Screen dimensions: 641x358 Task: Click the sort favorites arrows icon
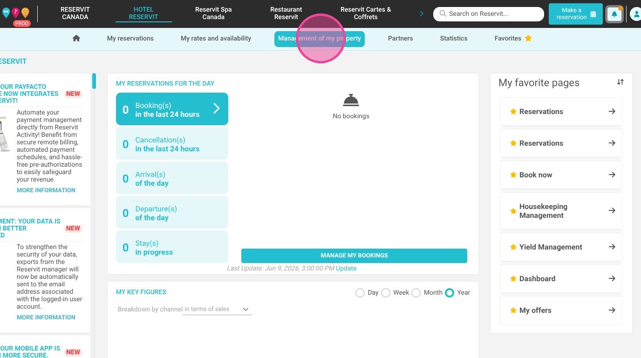pyautogui.click(x=620, y=82)
